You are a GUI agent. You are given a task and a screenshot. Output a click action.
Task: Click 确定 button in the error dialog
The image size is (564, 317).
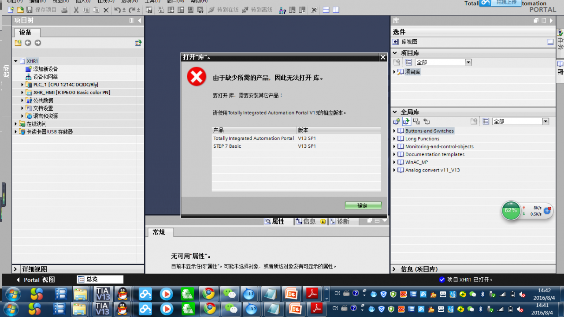click(x=363, y=206)
